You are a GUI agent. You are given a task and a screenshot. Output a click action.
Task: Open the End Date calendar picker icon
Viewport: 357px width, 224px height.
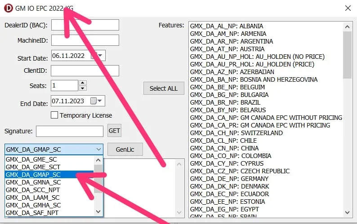click(94, 101)
